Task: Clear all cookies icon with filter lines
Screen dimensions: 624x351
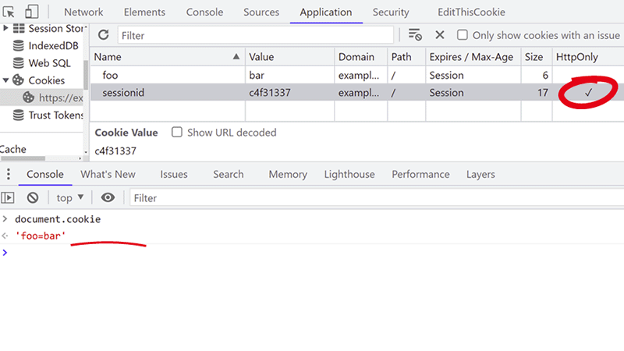Action: [x=415, y=35]
